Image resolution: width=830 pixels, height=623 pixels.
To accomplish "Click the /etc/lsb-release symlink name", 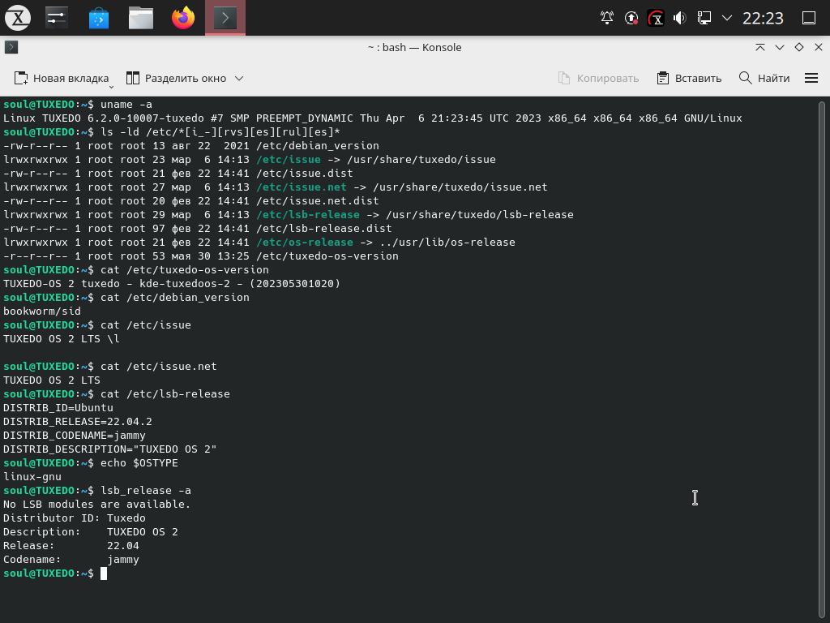I will coord(307,214).
